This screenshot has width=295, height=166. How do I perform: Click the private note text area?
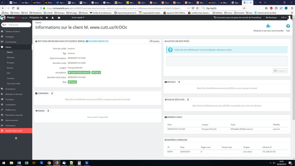click(x=227, y=61)
